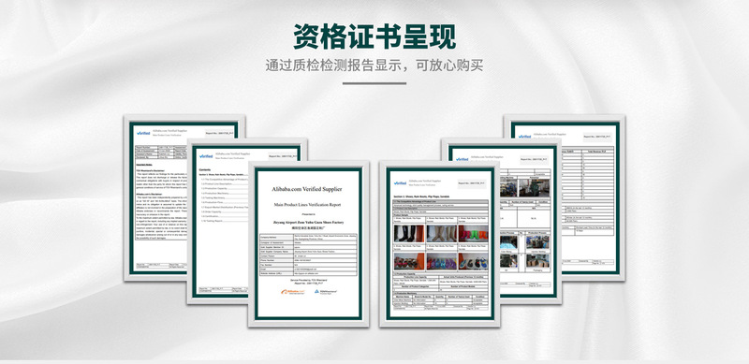Screen dimensions: 749x364
Task: Open the colorful rain boots photo
Action: click(x=474, y=234)
